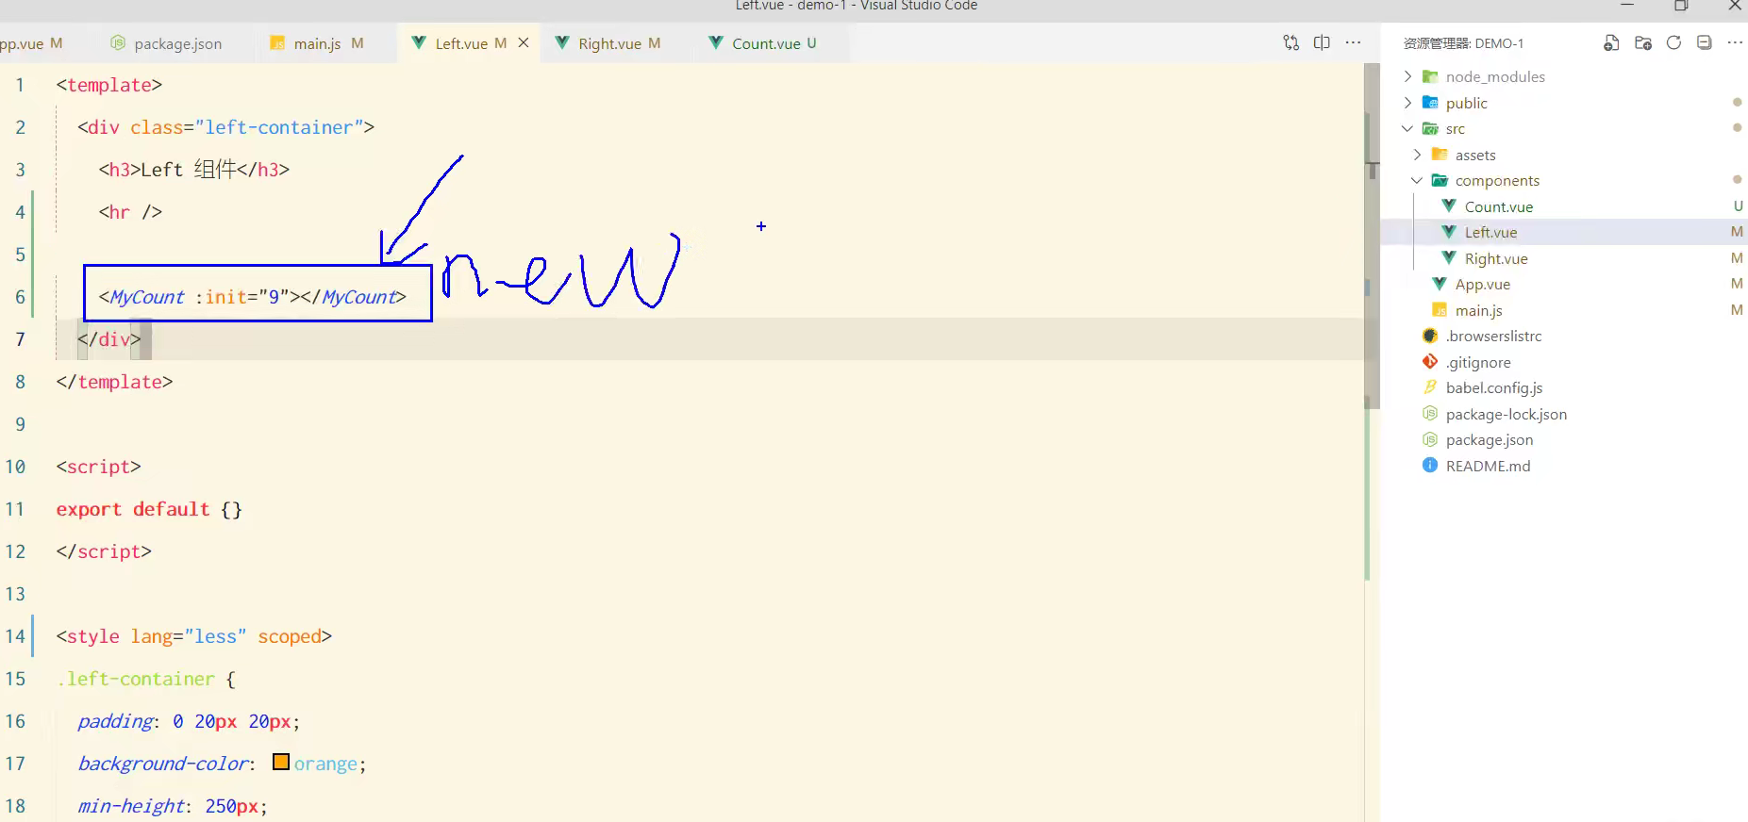Click the git icon beside .gitignore
The height and width of the screenshot is (822, 1748).
(1430, 362)
